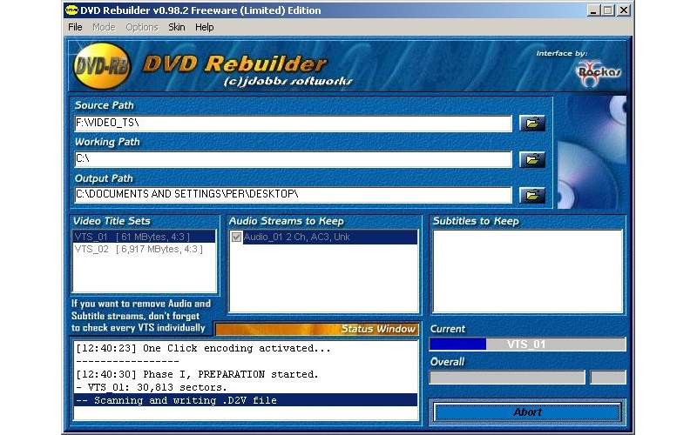Close the DVD Rebuilder window
The image size is (697, 435).
click(x=624, y=10)
